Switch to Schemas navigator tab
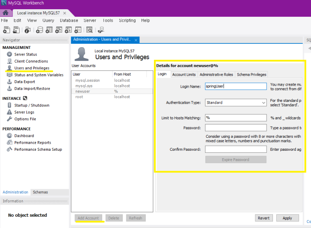Screen dimensions: 311x228 [40, 192]
